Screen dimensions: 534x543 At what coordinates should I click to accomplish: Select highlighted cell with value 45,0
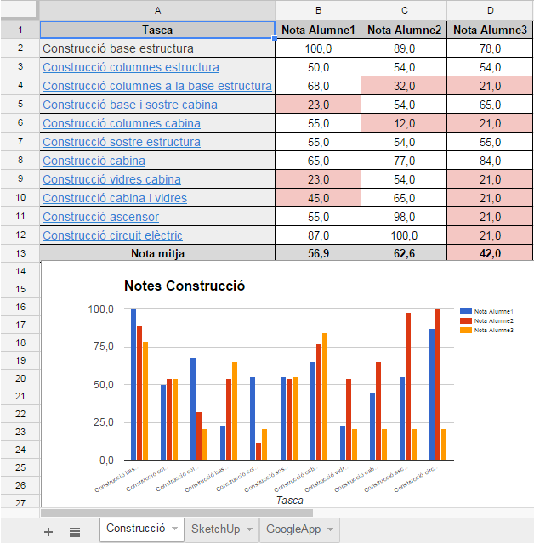[318, 198]
